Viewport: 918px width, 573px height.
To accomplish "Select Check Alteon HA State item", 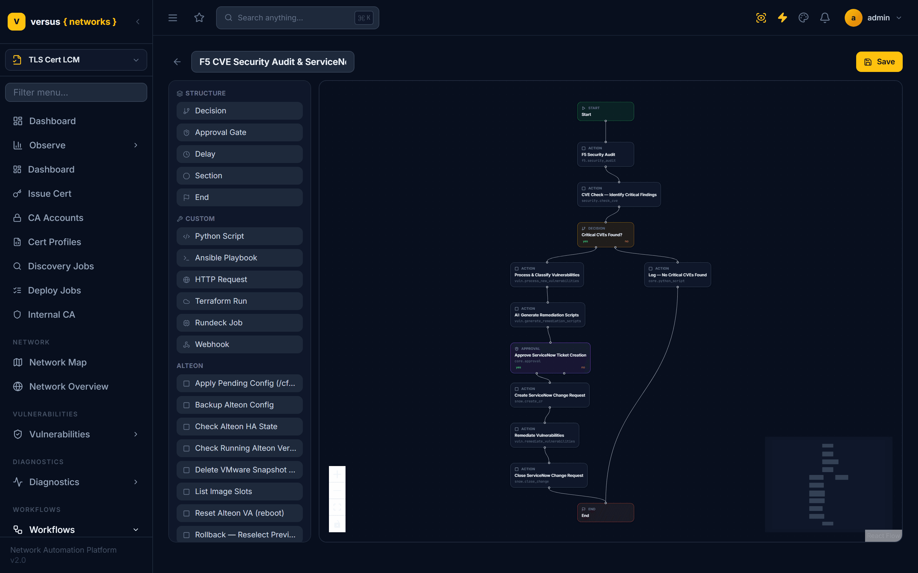I will [239, 426].
